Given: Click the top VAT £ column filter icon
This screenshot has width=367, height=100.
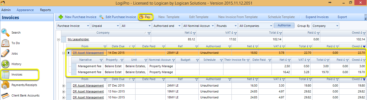Looking at the screenshot, I should tap(235, 33).
